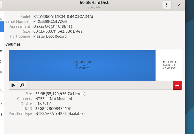Screen dimensions: 194x134
Task: Delete selected partition with red minus button
Action: [x=177, y=85]
